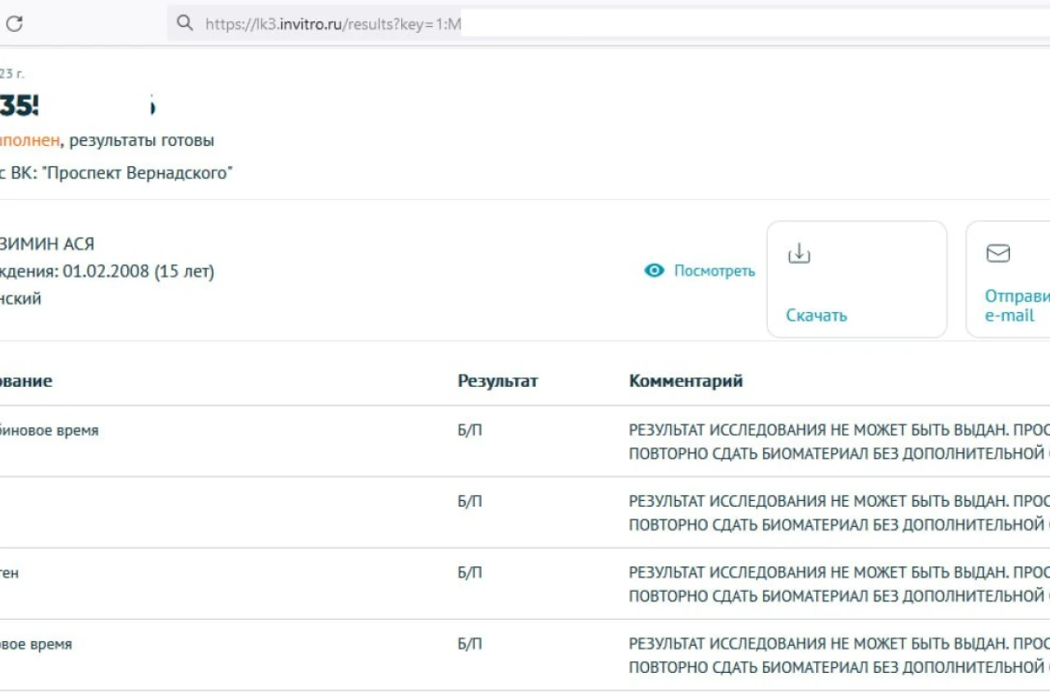This screenshot has height=700, width=1050.
Task: Click the search magnifier in address bar
Action: pyautogui.click(x=186, y=24)
